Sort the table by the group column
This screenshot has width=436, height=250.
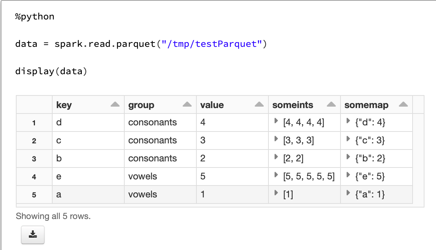[187, 104]
